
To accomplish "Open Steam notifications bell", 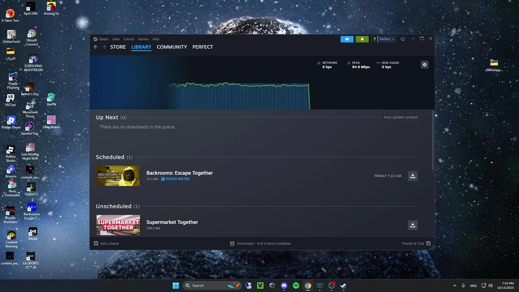I will coord(362,39).
